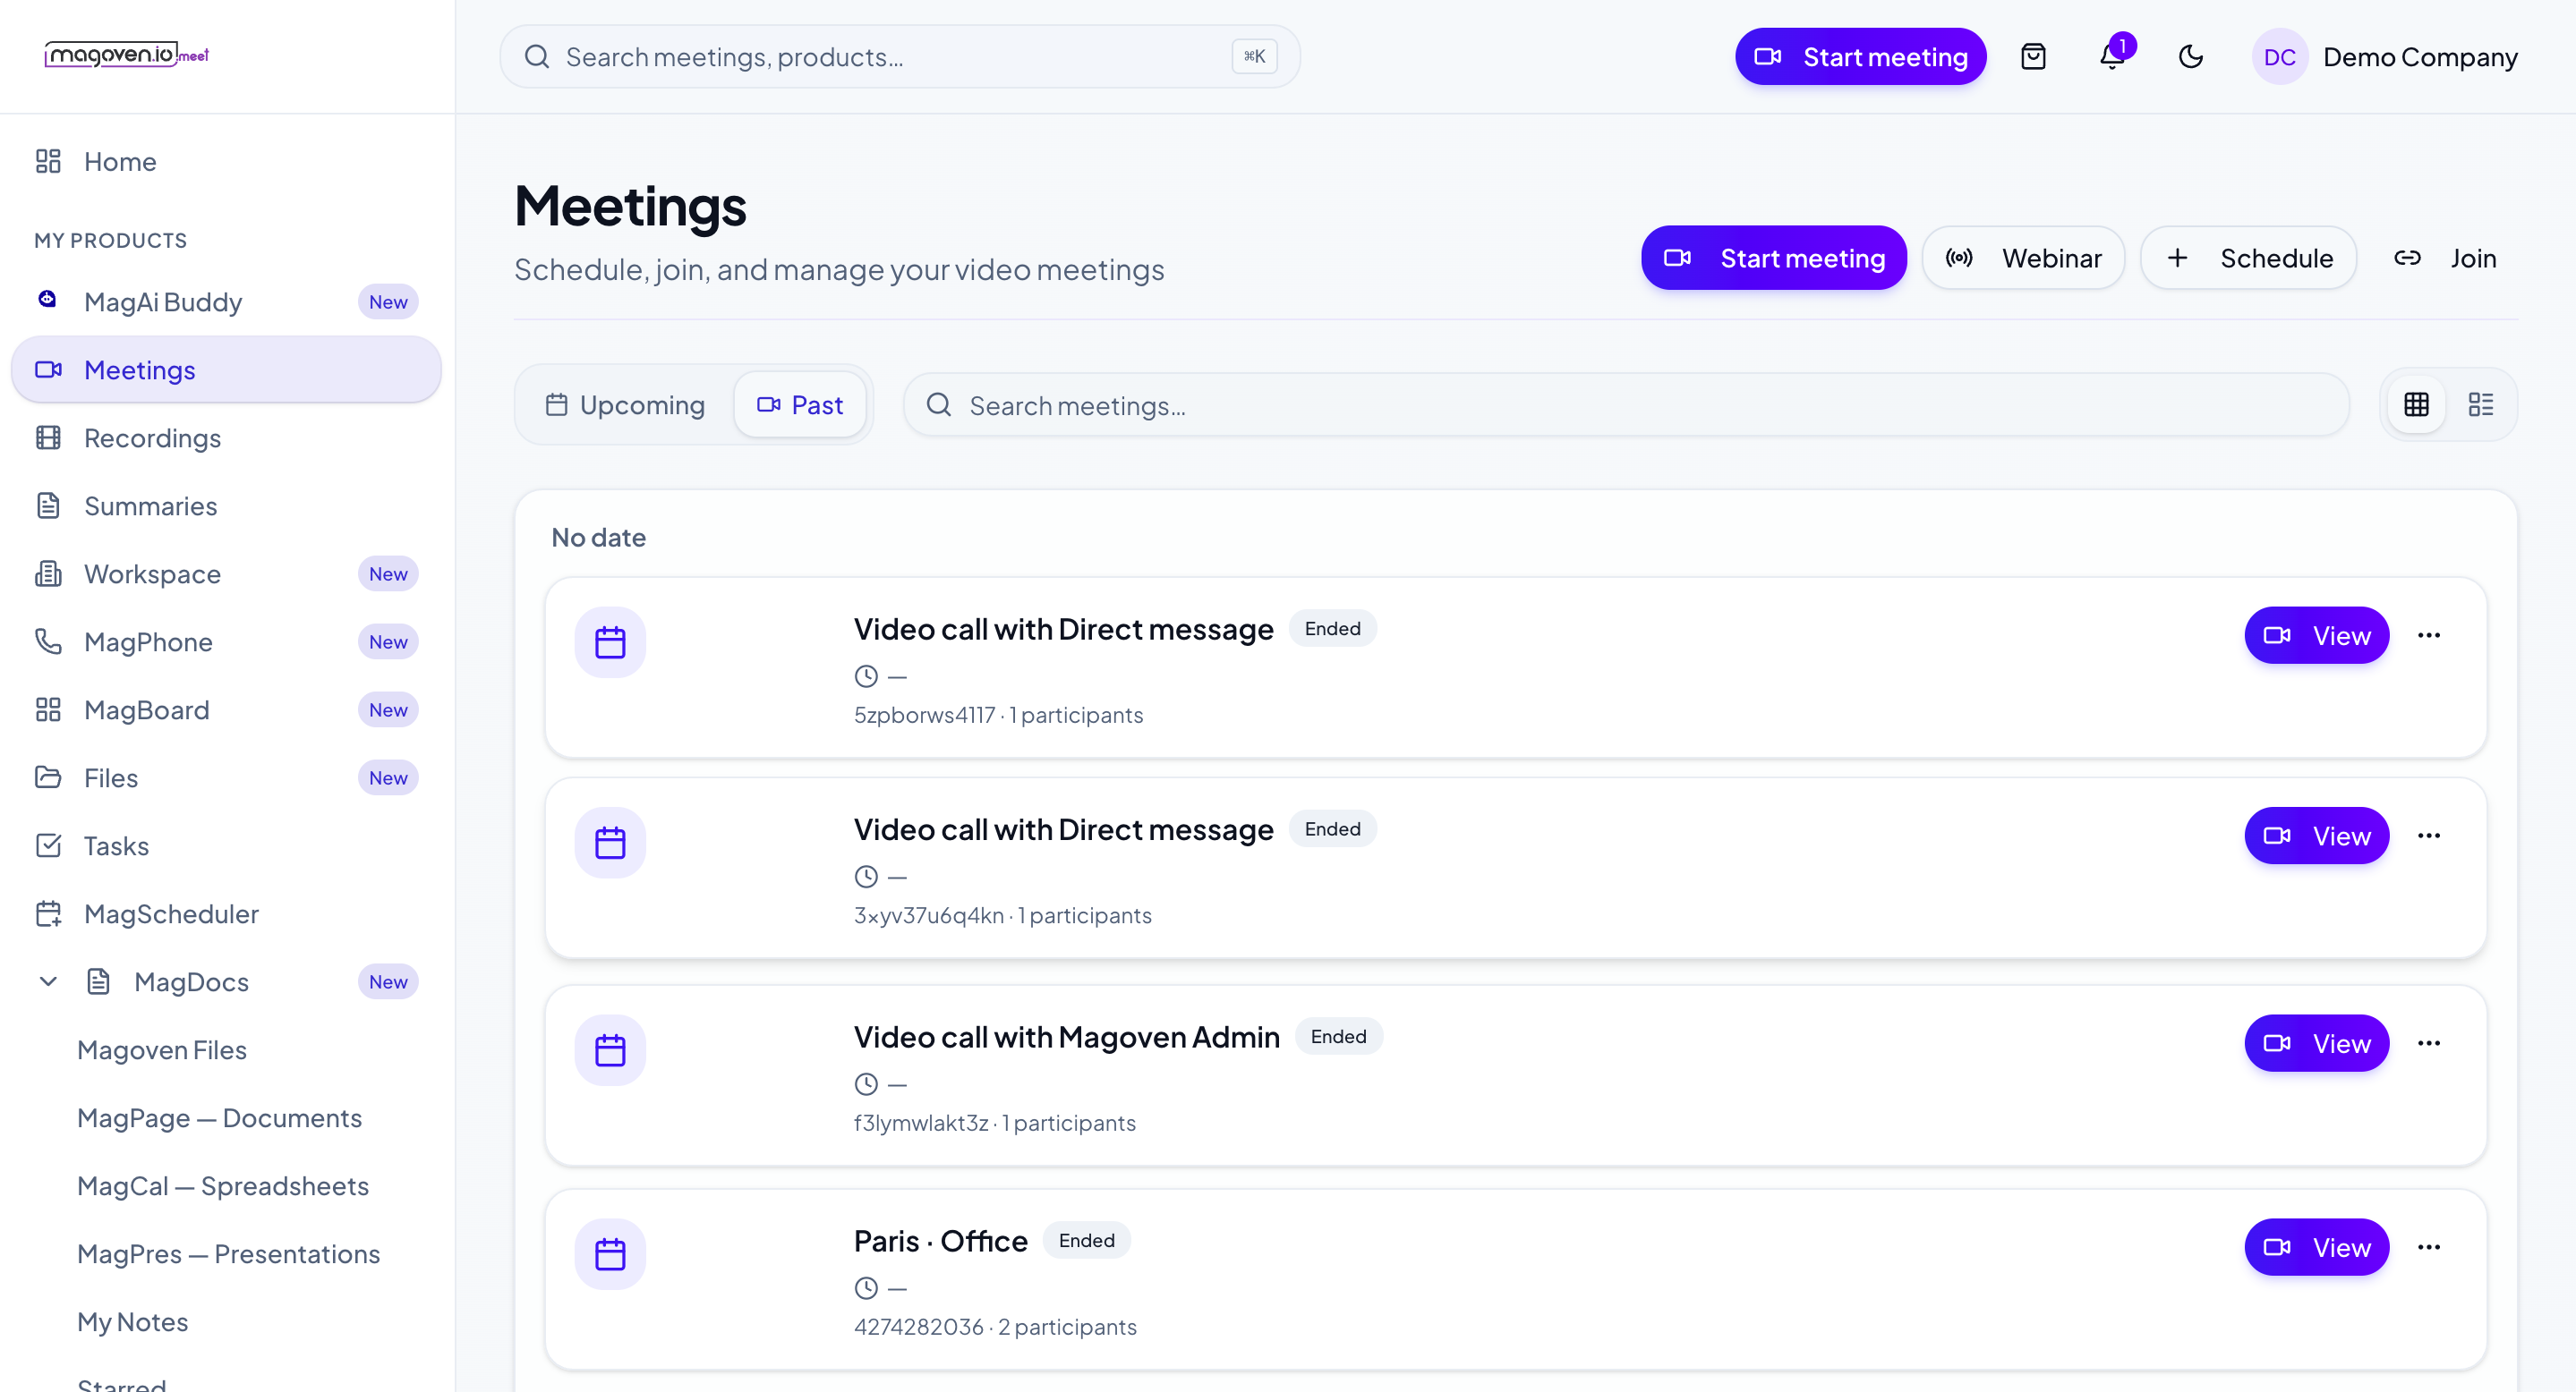The width and height of the screenshot is (2576, 1392).
Task: Click the New badge beside MagAi Buddy
Action: [388, 301]
